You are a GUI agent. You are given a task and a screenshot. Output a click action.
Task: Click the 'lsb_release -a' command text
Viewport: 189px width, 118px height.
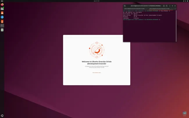click(x=165, y=11)
